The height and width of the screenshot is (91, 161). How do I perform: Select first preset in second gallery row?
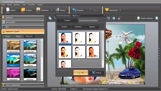(65, 52)
